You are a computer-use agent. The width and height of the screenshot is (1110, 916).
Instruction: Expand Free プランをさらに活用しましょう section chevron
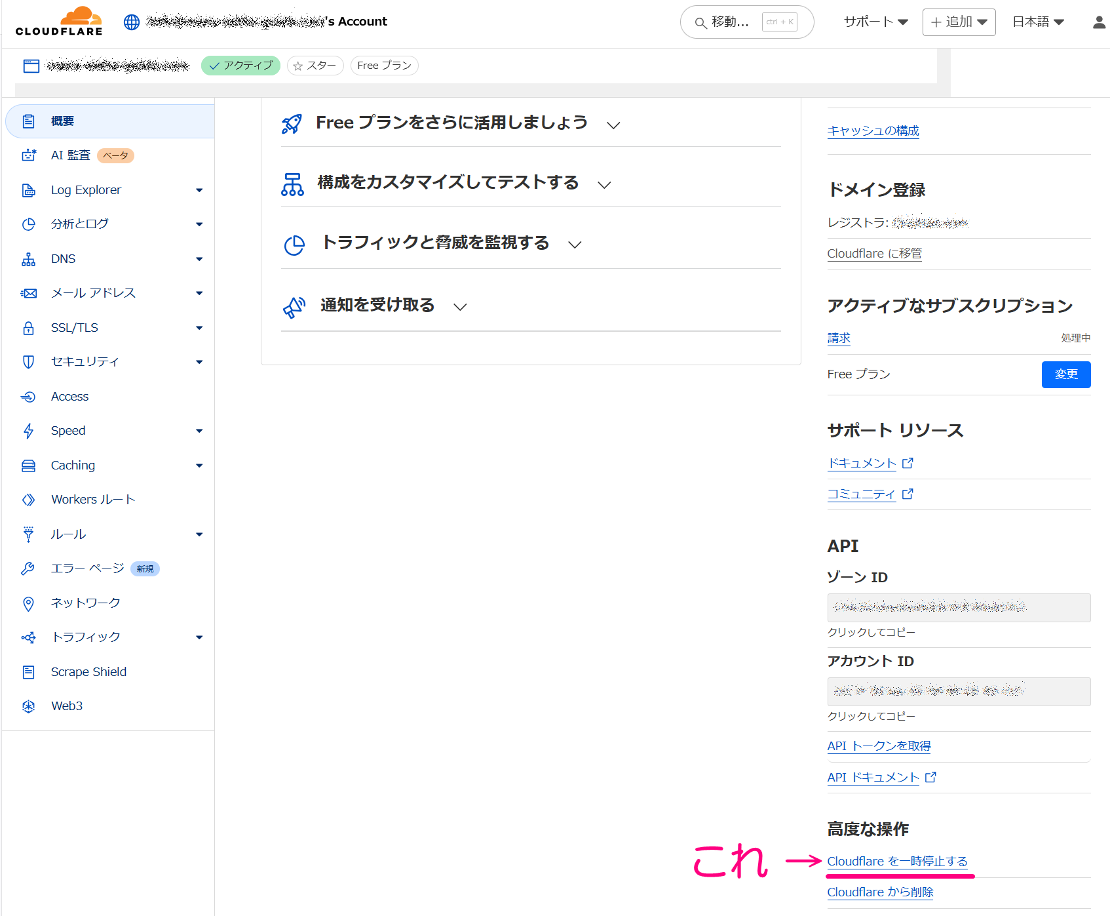click(613, 125)
